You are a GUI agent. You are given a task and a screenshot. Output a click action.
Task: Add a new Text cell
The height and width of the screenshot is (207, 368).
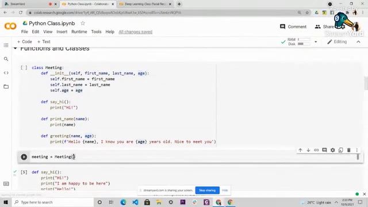pyautogui.click(x=44, y=41)
